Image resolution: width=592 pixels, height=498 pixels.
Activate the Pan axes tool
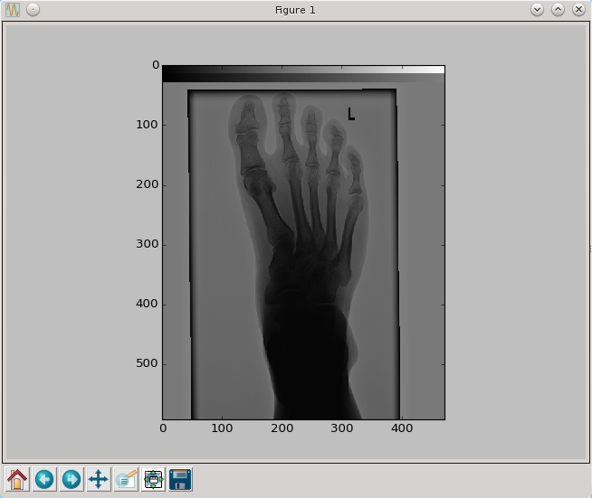click(99, 479)
